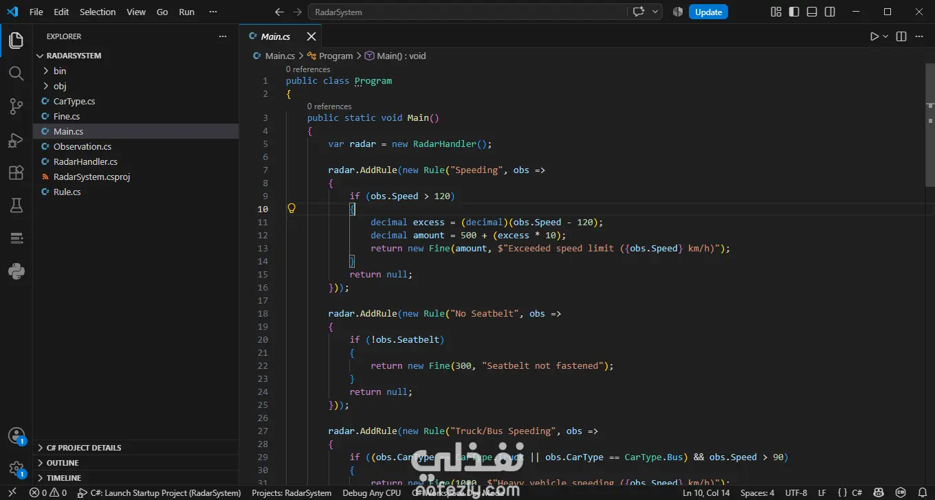This screenshot has width=935, height=500.
Task: Open the Copilot chat dropdown chevron
Action: 656,12
